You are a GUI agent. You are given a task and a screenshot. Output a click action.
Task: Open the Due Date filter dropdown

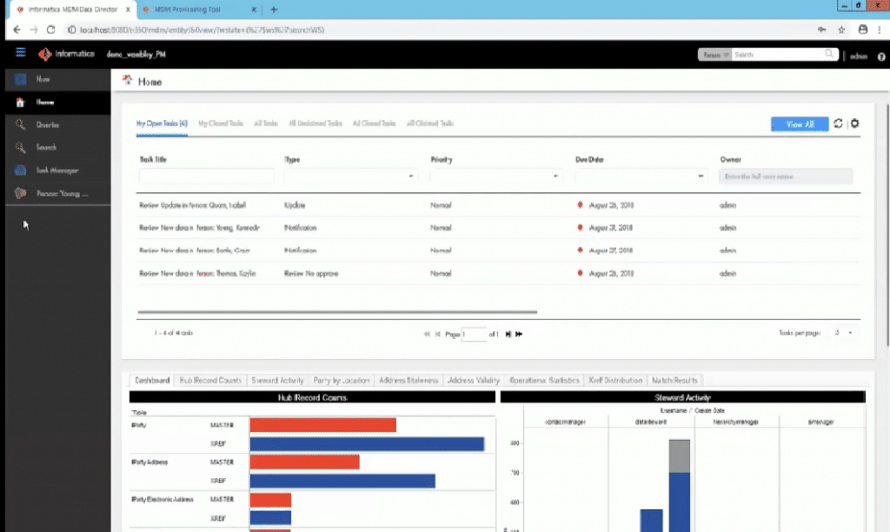701,176
